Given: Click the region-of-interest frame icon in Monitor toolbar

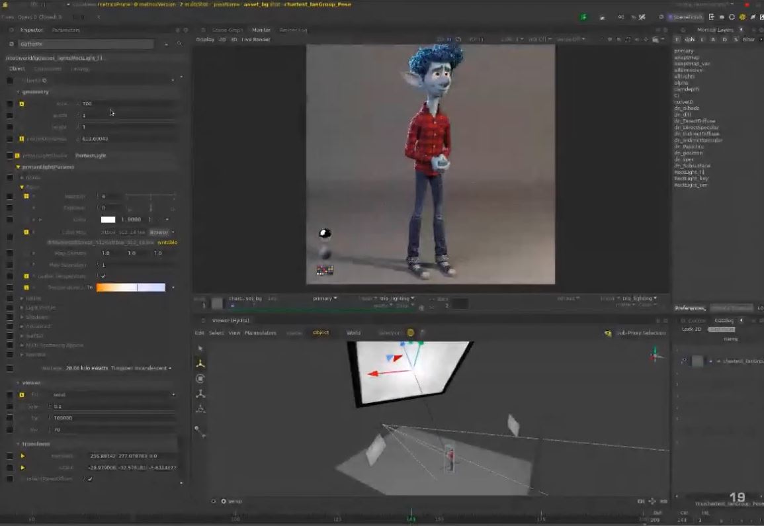Looking at the screenshot, I should click(628, 40).
